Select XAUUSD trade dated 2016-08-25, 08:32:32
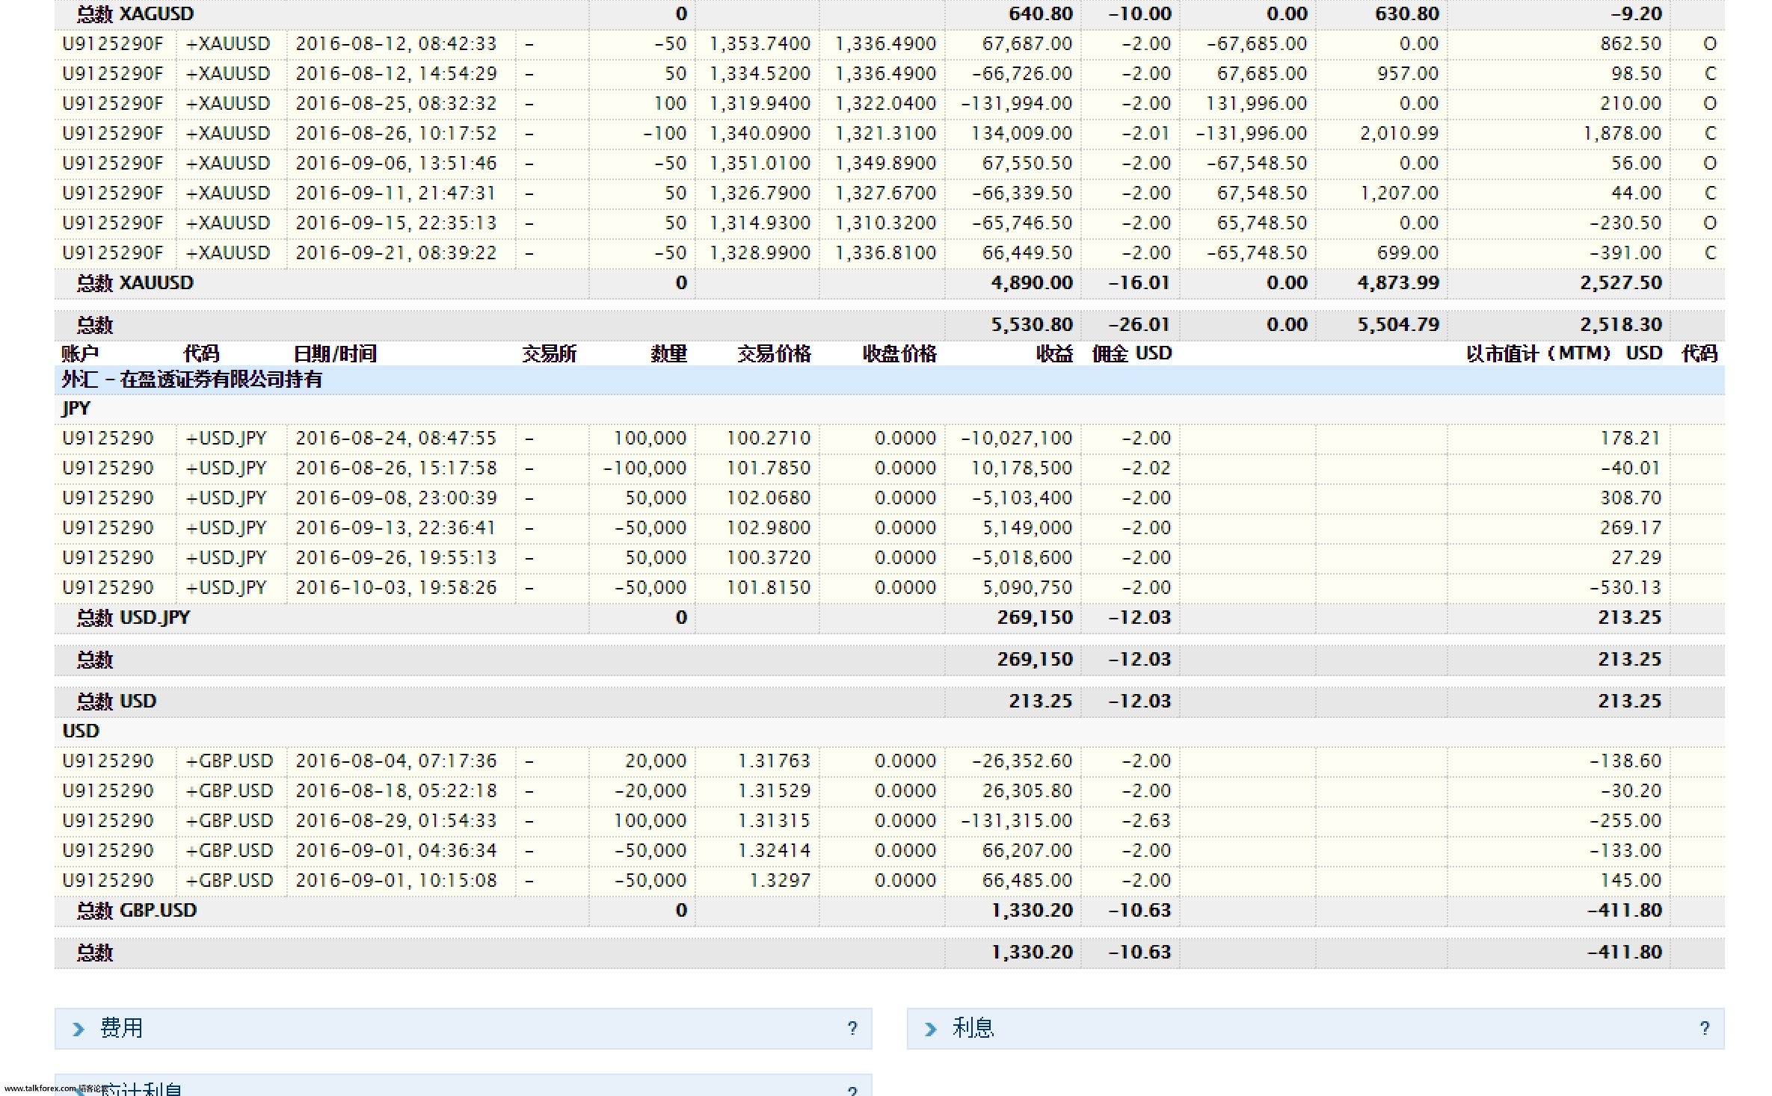This screenshot has height=1096, width=1772. pyautogui.click(x=889, y=104)
